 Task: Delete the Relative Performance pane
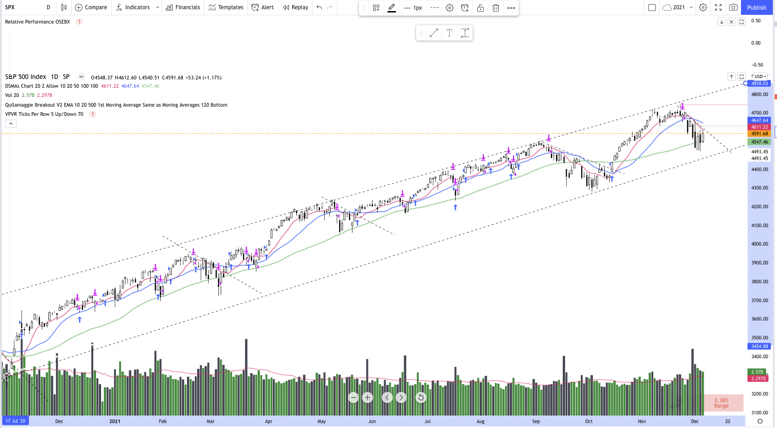(x=732, y=22)
